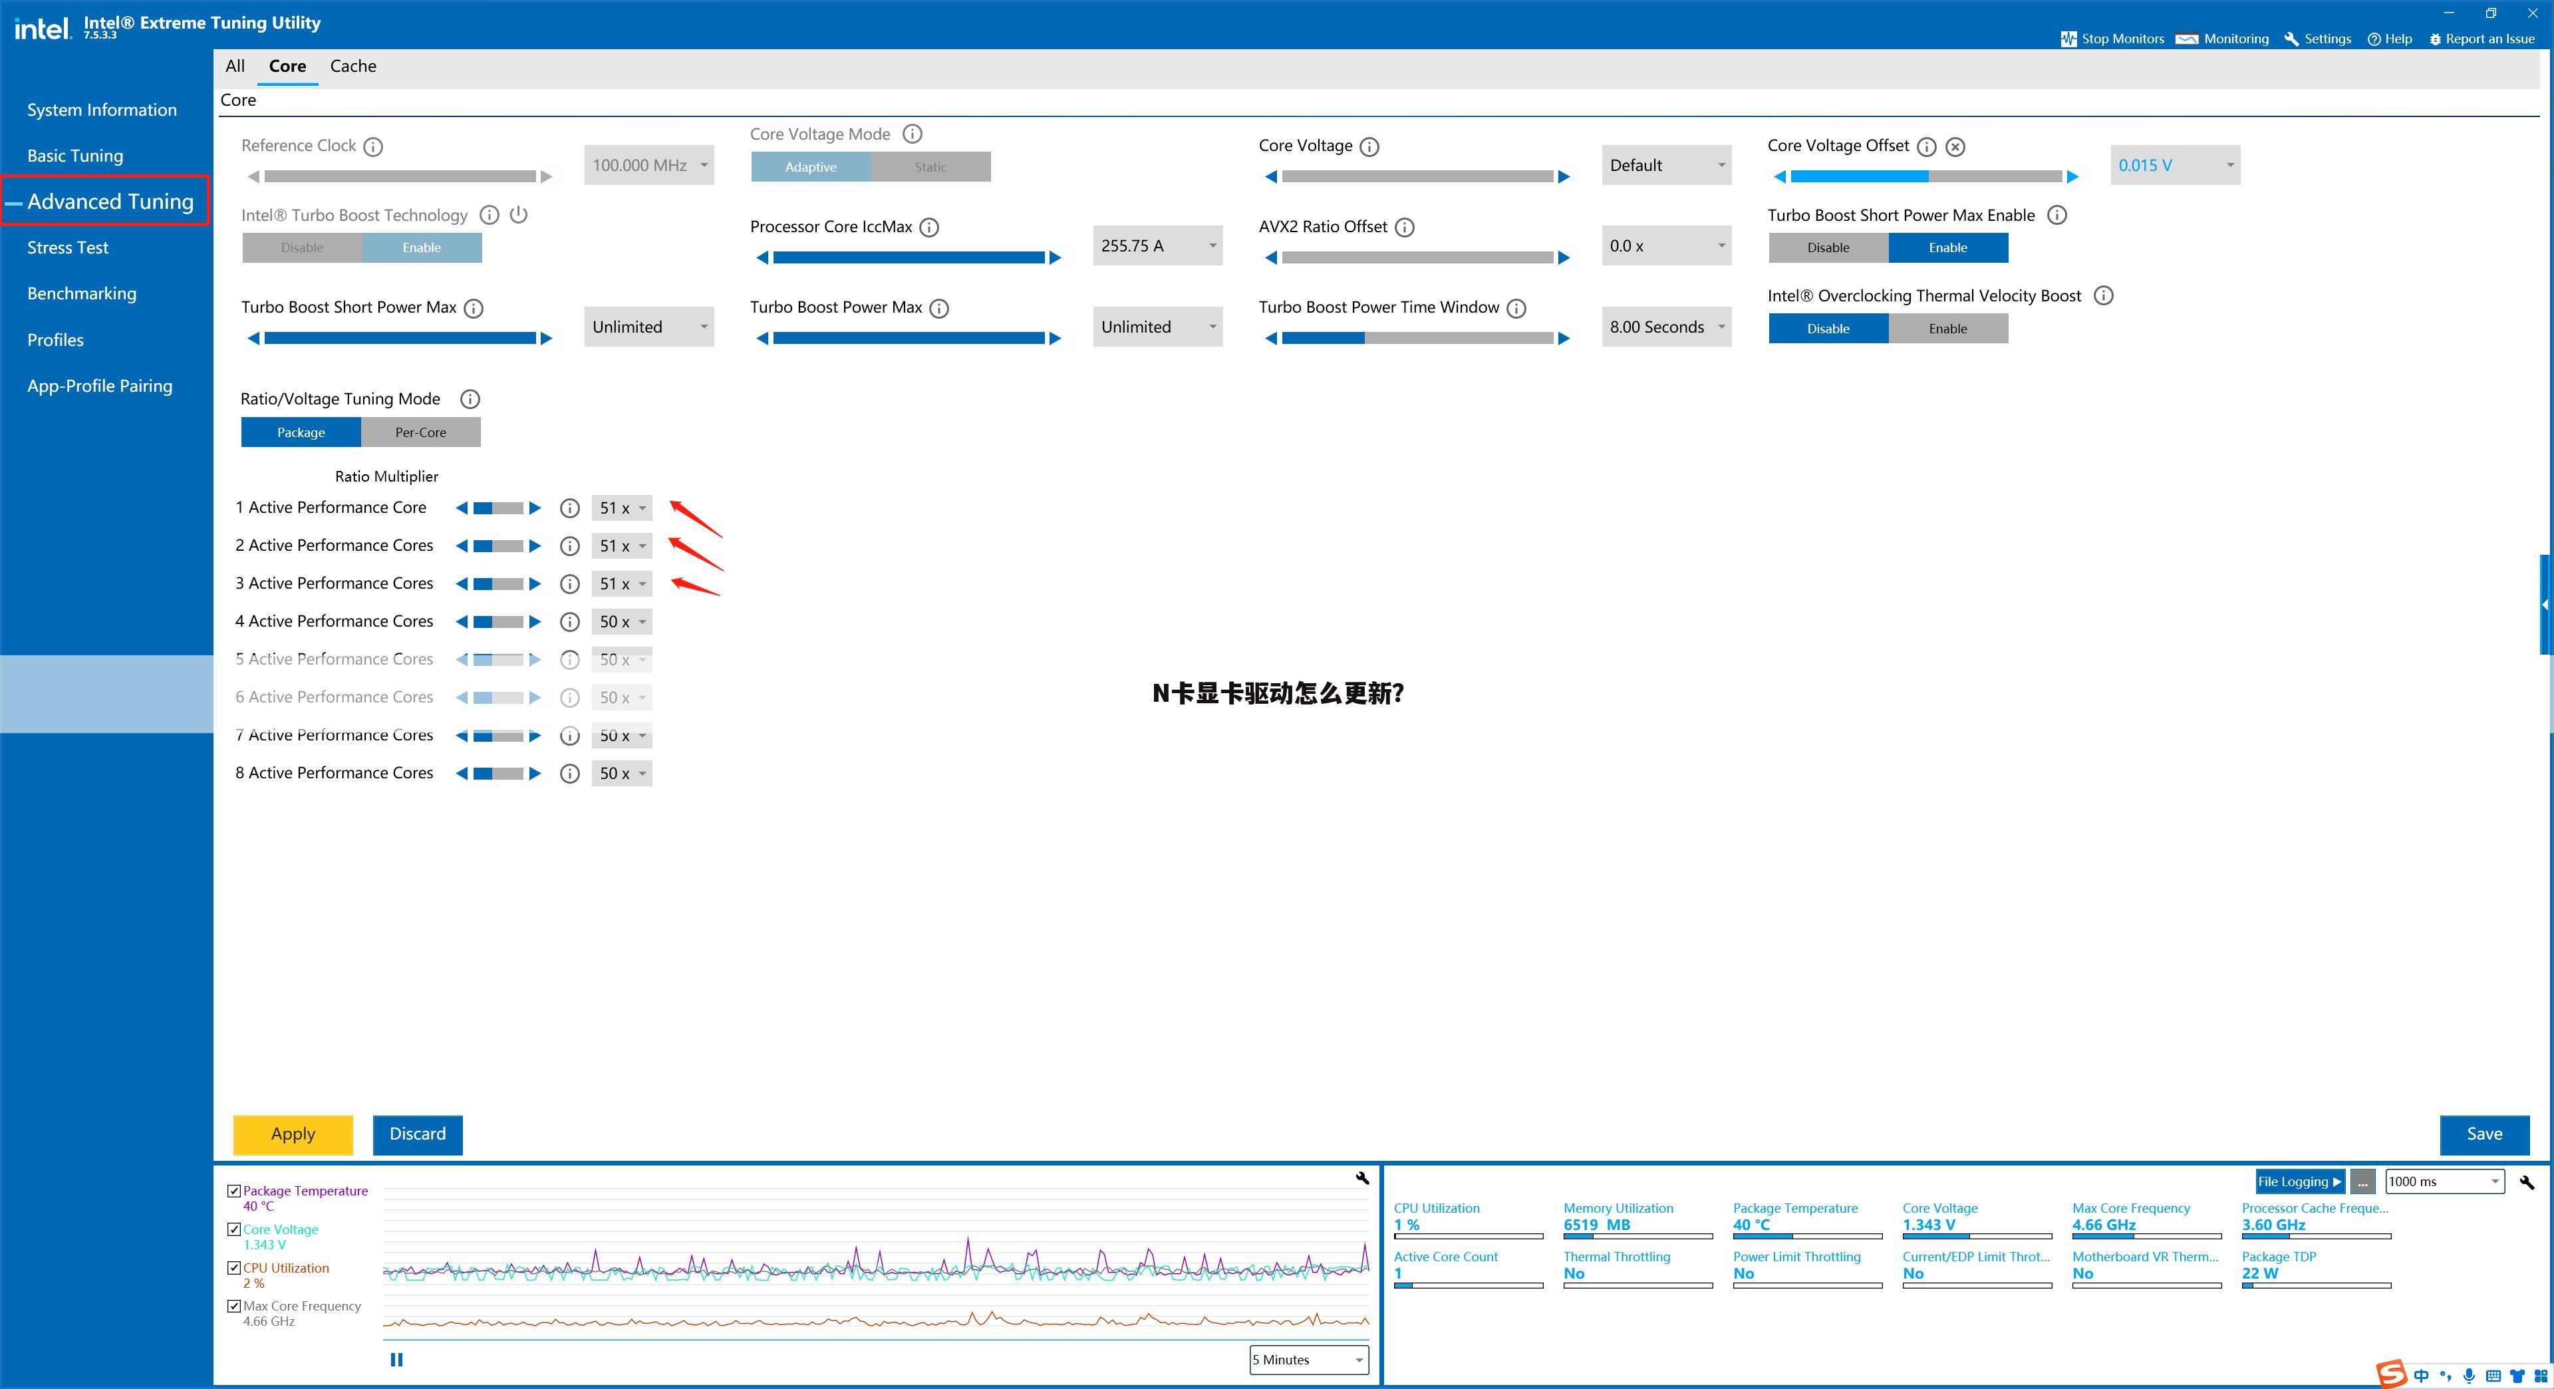Discard the pending changes
Viewport: 2554px width, 1389px height.
click(418, 1134)
